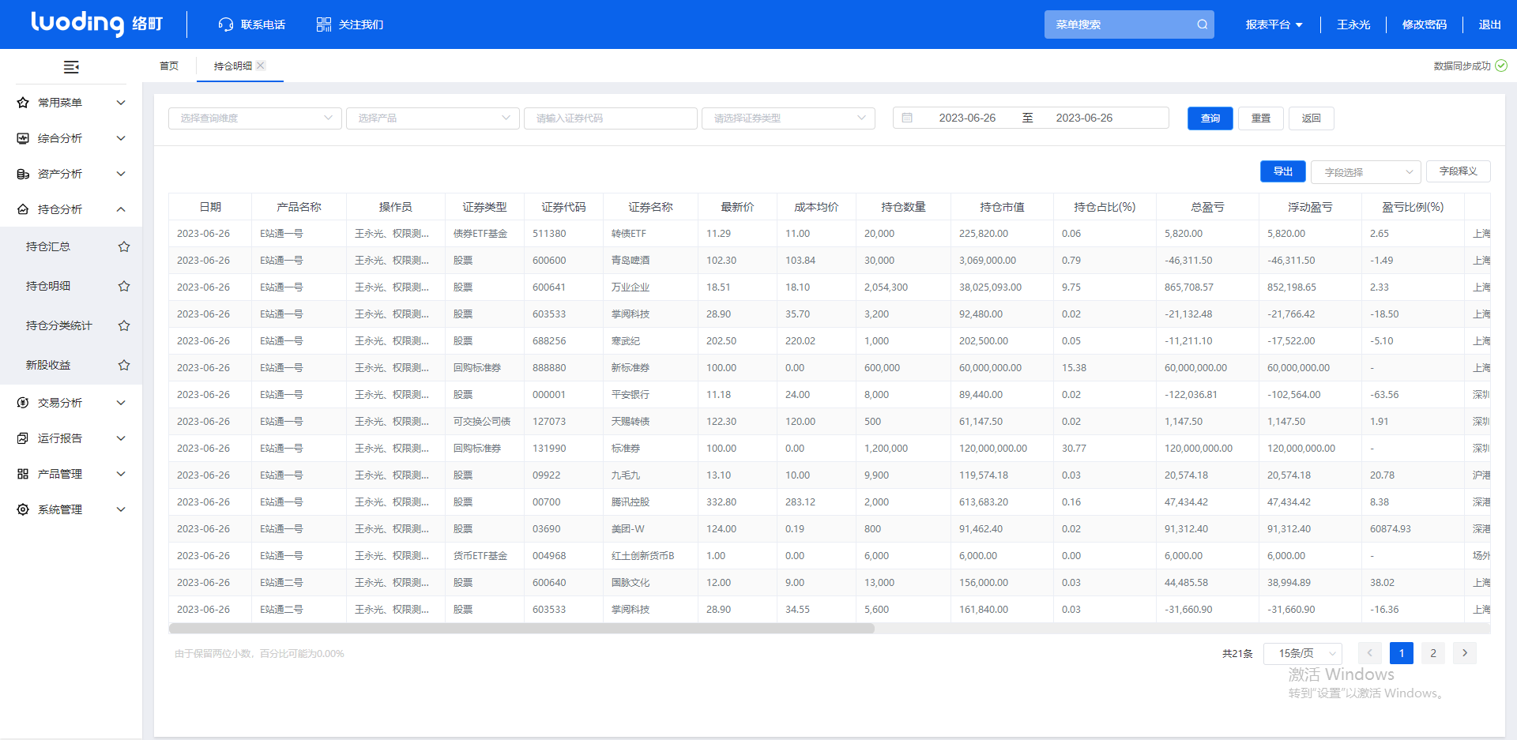Open the 选择产品 dropdown

[x=433, y=118]
